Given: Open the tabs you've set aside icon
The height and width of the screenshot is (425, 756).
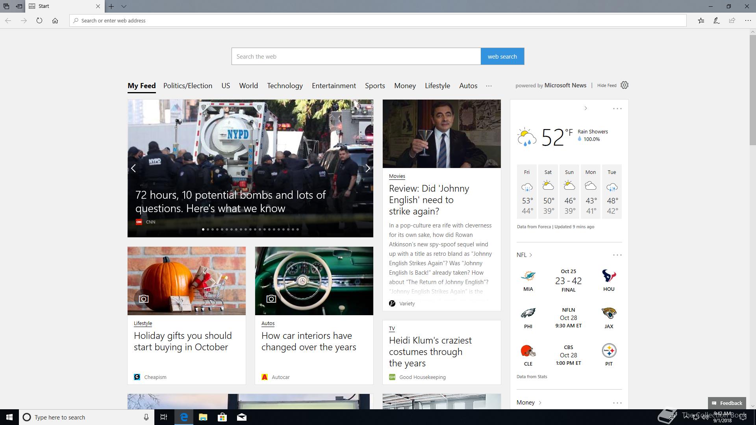Looking at the screenshot, I should point(6,6).
